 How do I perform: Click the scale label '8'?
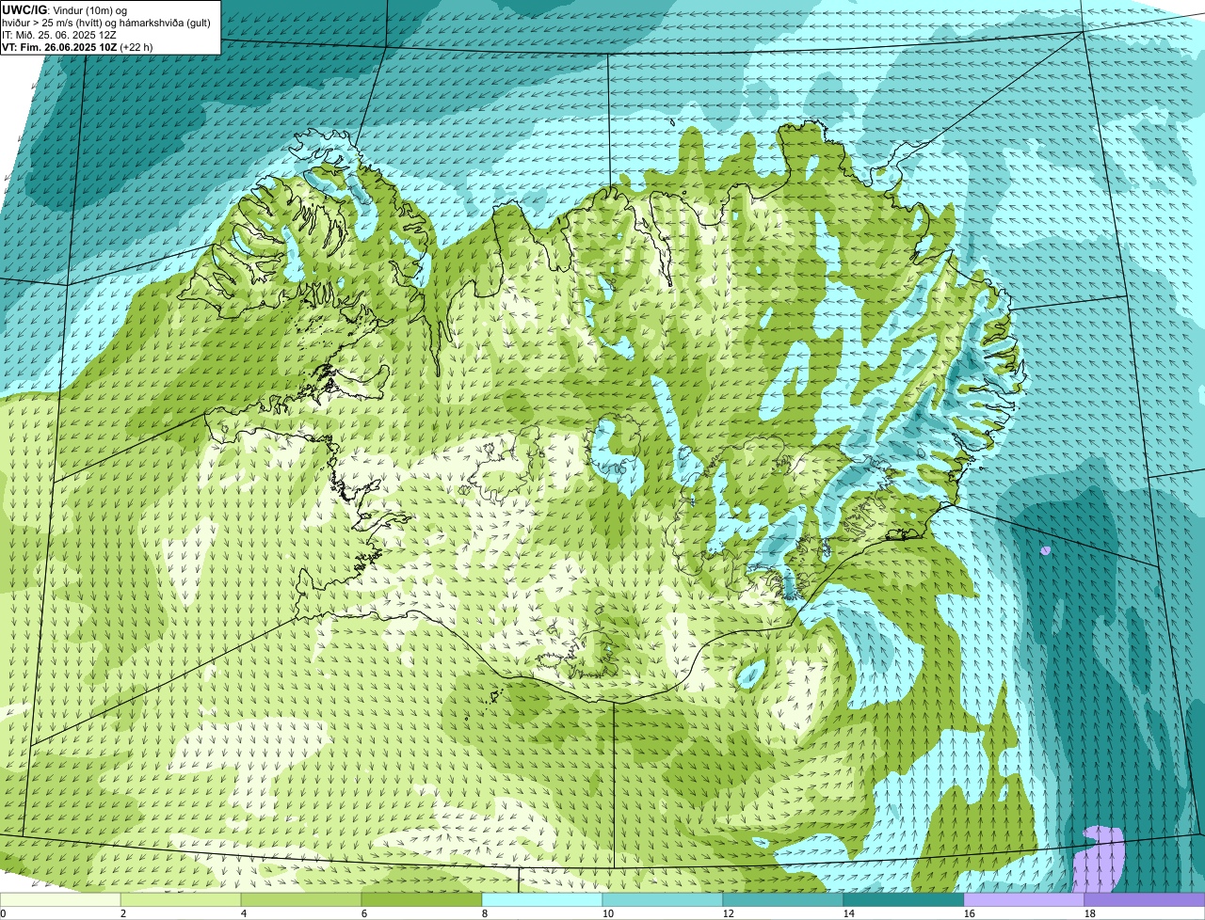tap(485, 913)
